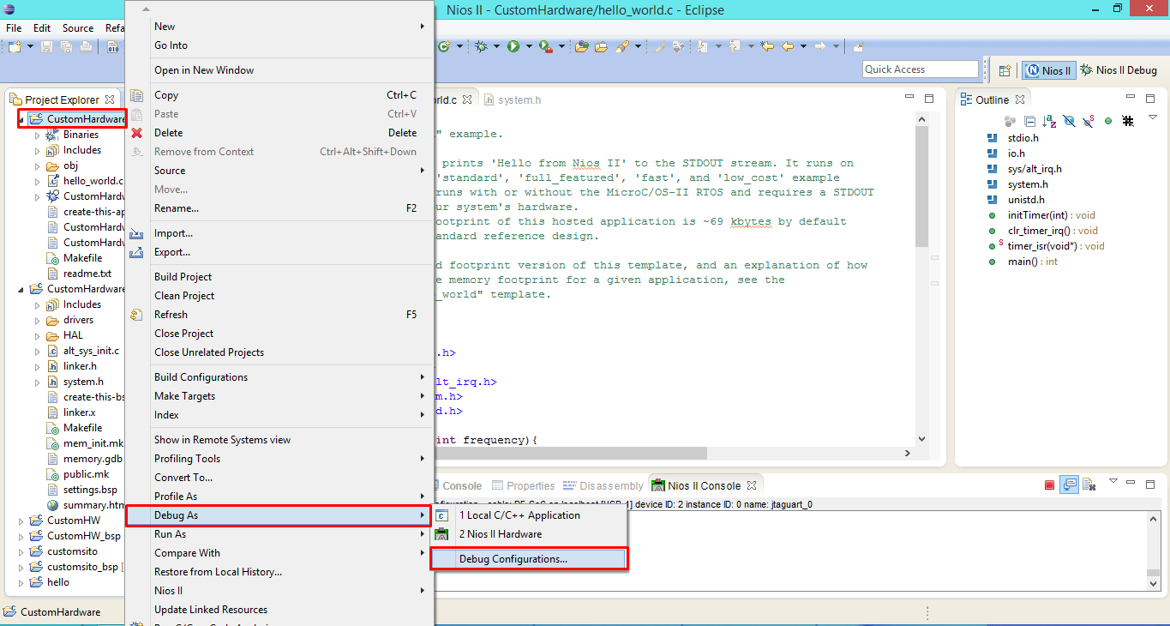Toggle Hide Static Members in the Outline toolbar
This screenshot has height=626, width=1170.
pos(1089,121)
